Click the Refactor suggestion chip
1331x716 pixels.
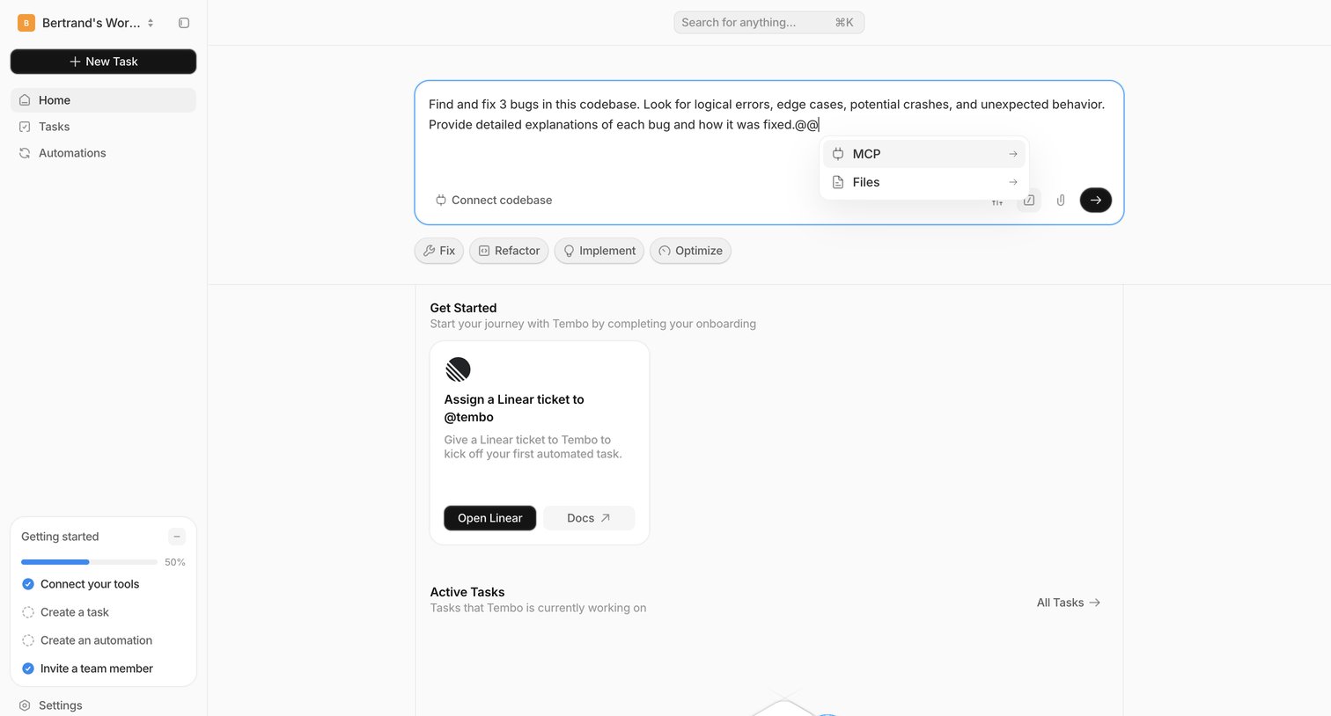point(509,251)
